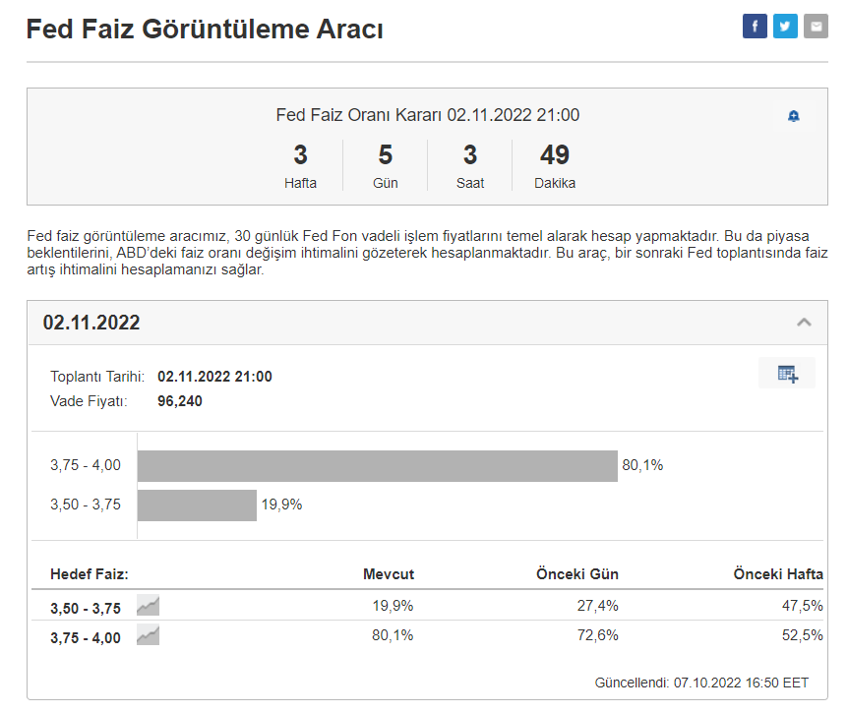Add the meeting to calendar icon
Image resolution: width=848 pixels, height=713 pixels.
(x=787, y=374)
